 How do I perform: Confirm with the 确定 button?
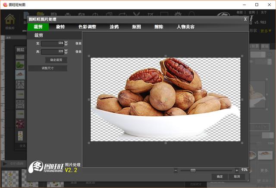click(x=220, y=176)
